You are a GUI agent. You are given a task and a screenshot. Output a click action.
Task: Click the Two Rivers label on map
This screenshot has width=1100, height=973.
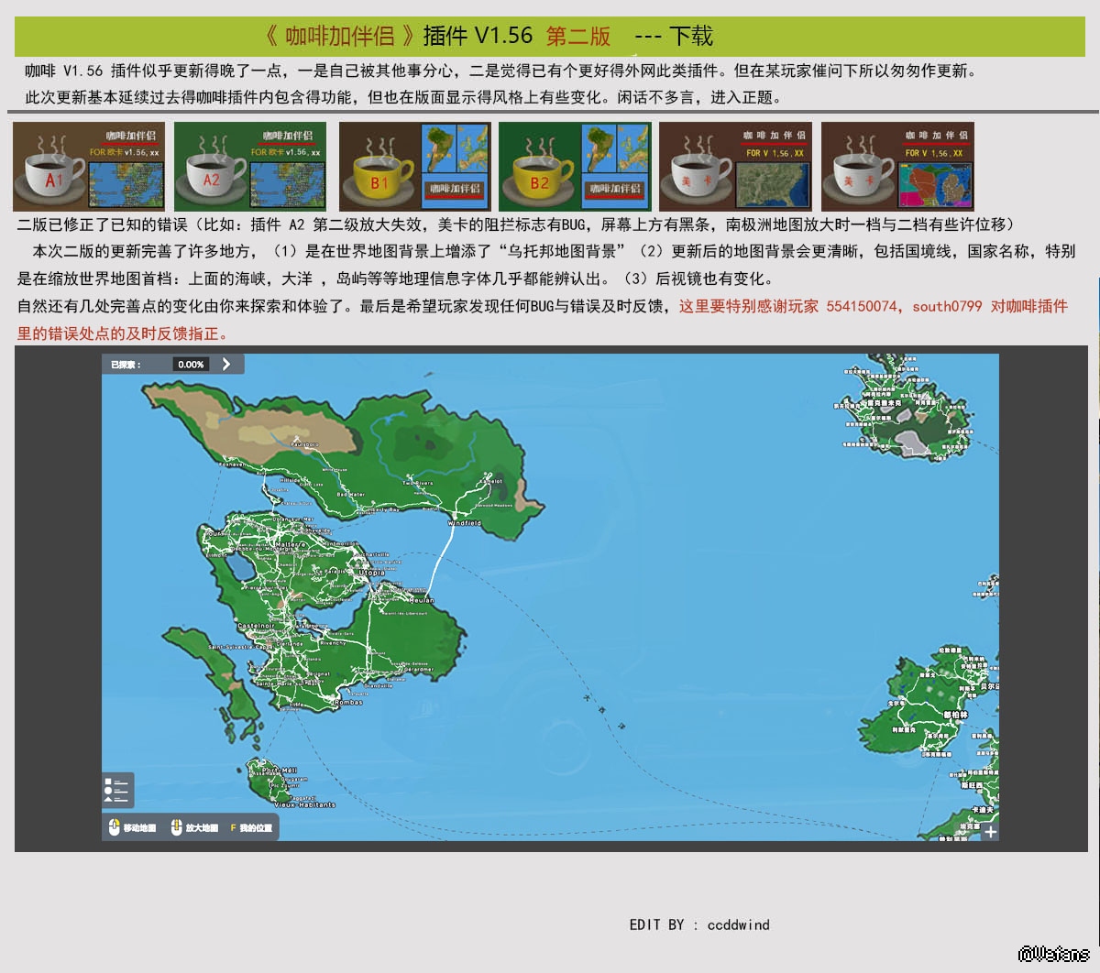click(418, 483)
